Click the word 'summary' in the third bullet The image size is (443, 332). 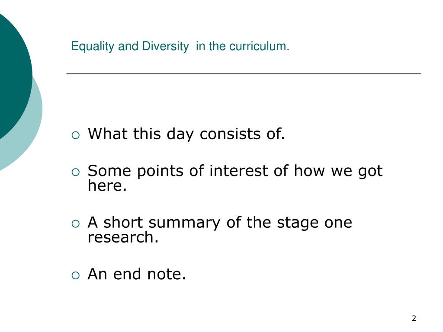coord(184,223)
